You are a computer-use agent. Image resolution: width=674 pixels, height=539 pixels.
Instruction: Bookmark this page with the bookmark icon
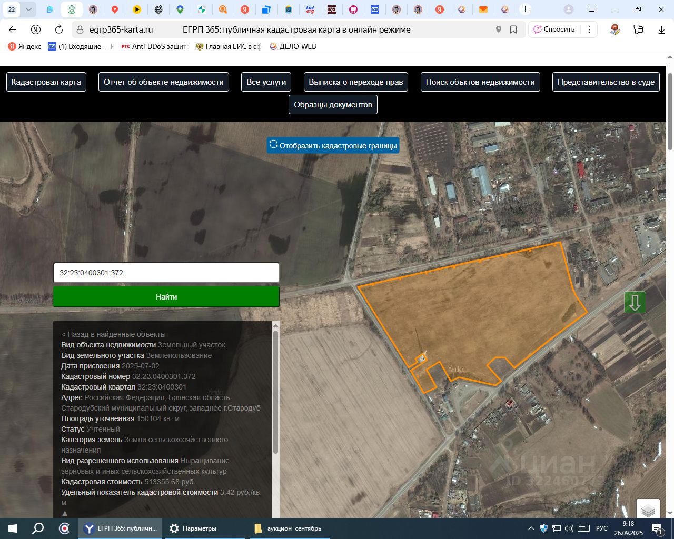[x=513, y=29]
